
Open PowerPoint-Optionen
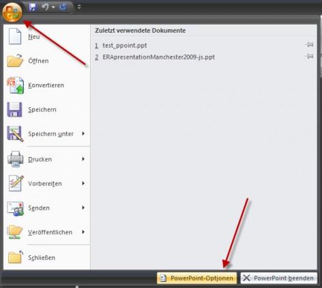coord(196,278)
